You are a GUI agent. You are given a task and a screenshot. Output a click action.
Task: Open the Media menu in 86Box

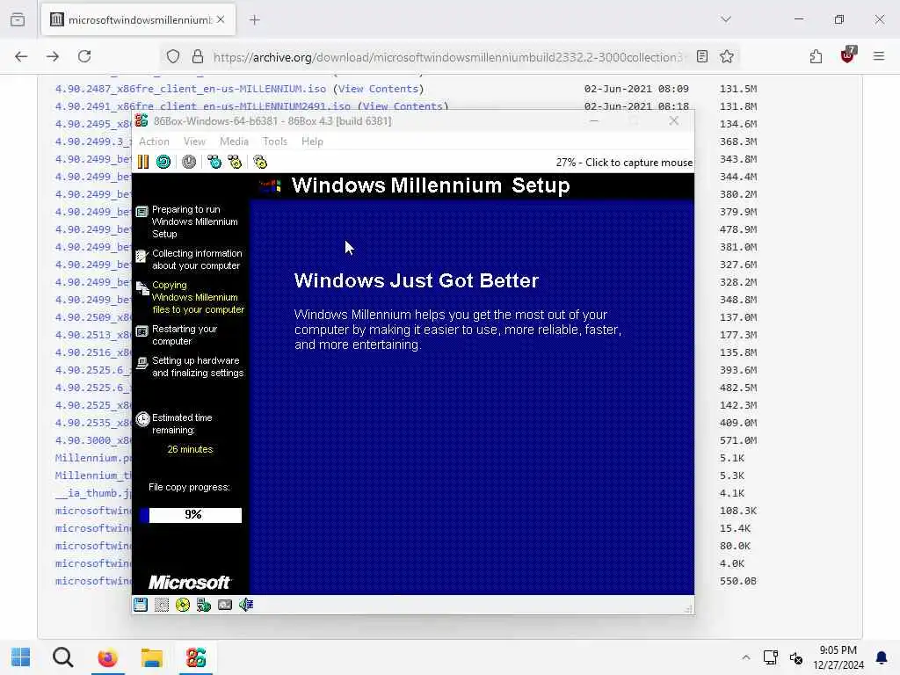pos(234,142)
